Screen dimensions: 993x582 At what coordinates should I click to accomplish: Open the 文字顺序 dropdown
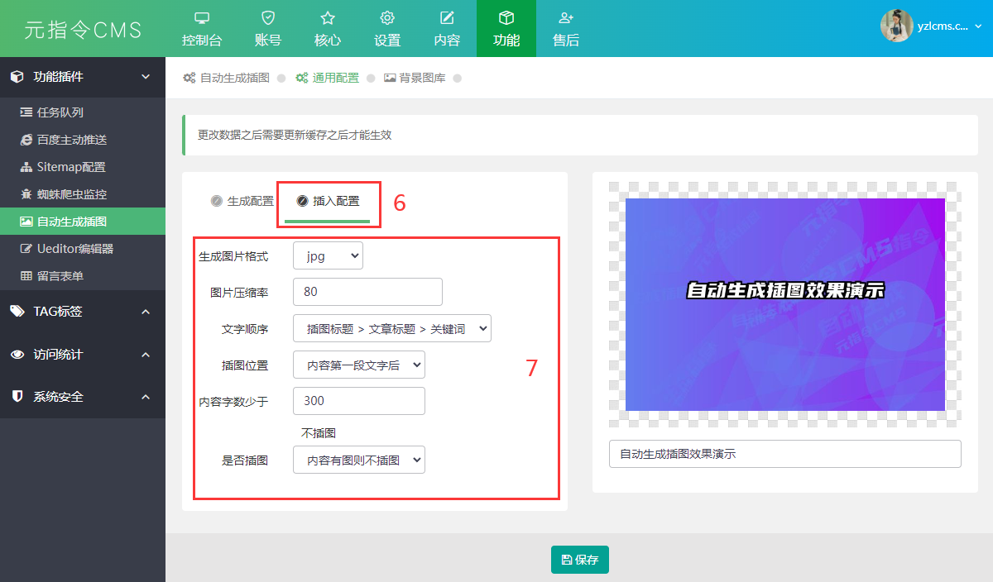click(391, 328)
